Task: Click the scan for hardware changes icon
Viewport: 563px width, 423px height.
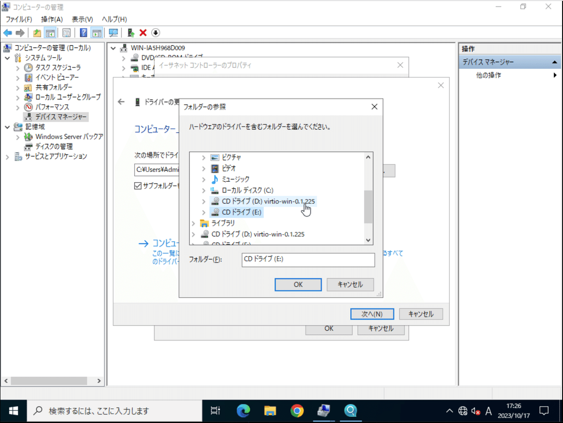Action: pos(113,33)
